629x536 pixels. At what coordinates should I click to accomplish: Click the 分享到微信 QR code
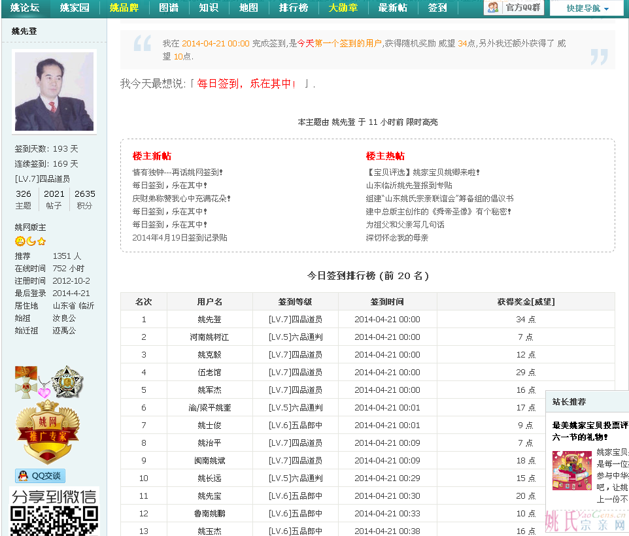[54, 520]
